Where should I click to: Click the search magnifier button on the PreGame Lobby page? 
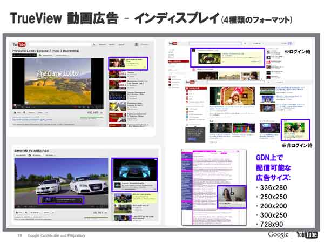94,44
